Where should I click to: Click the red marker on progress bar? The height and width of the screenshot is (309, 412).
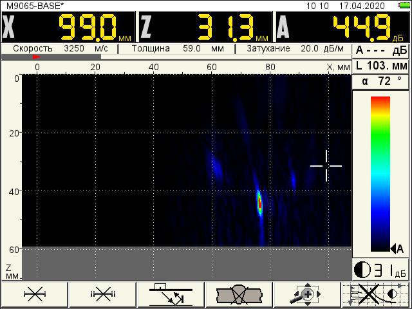(x=36, y=57)
